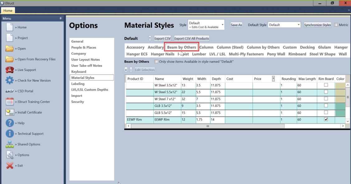Screen dimensions: 351x184
Task: Open the Project page via its sidebar icon
Action: click(x=10, y=38)
